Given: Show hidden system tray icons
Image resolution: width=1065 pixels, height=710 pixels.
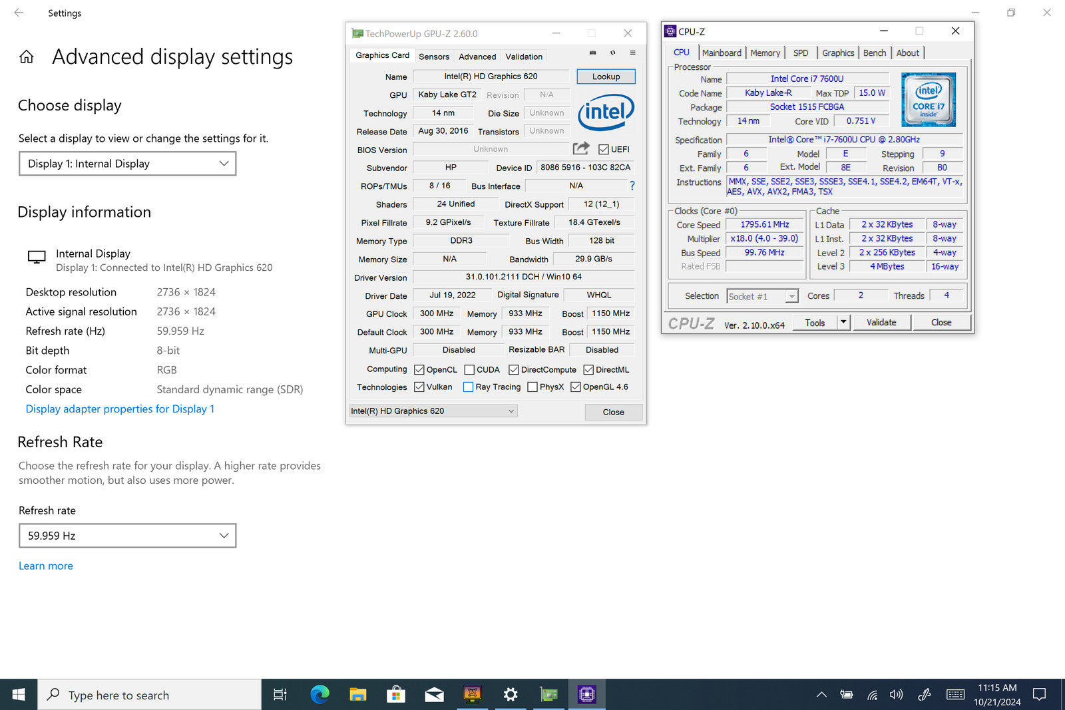Looking at the screenshot, I should pyautogui.click(x=821, y=695).
